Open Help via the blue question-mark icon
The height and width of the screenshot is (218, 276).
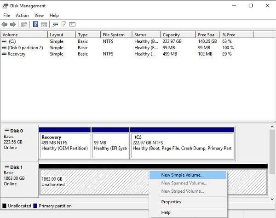pos(35,24)
